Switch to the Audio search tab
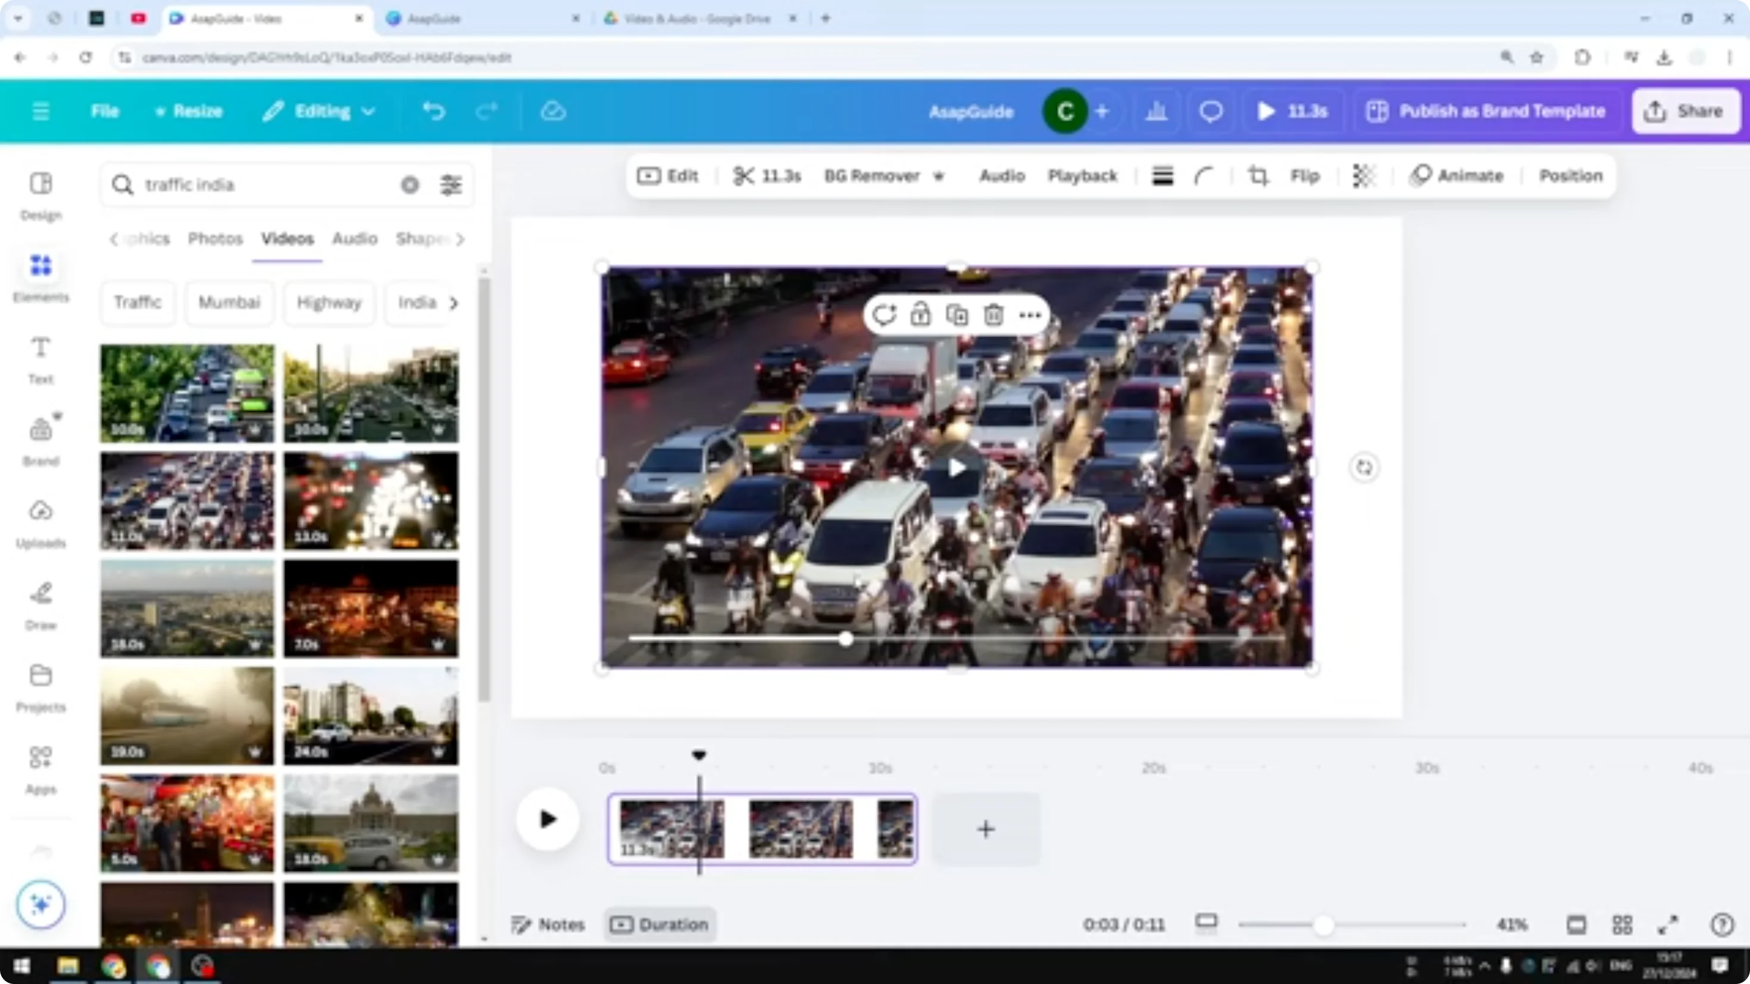 (355, 239)
